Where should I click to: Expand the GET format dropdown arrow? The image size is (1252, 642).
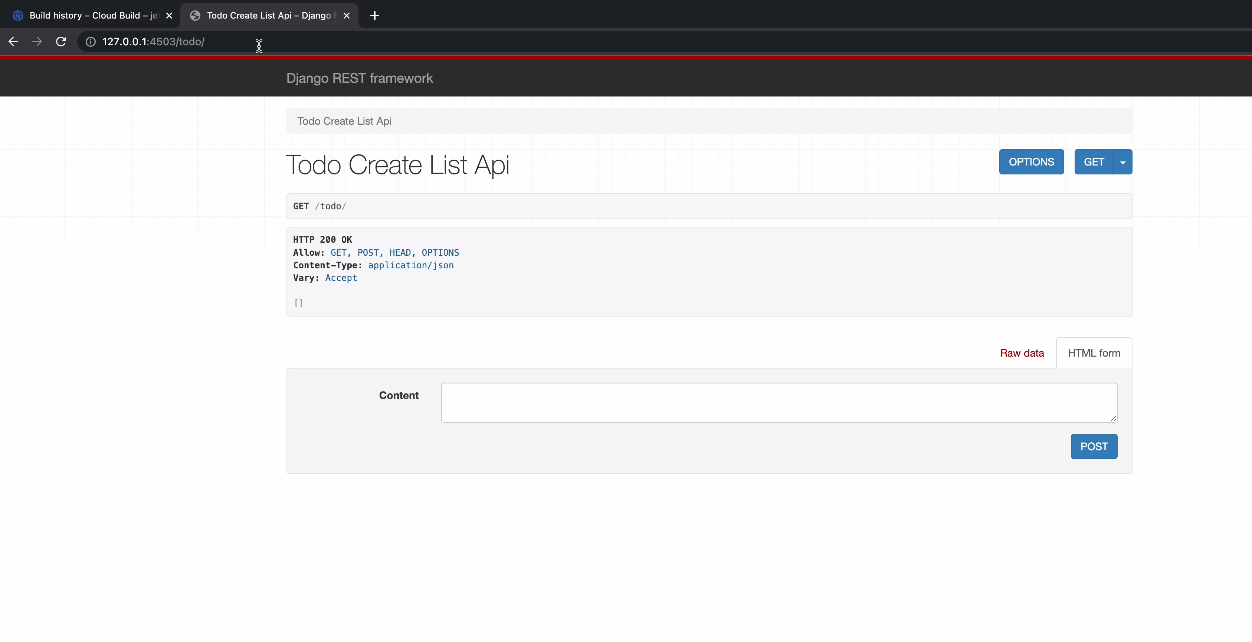pos(1123,162)
